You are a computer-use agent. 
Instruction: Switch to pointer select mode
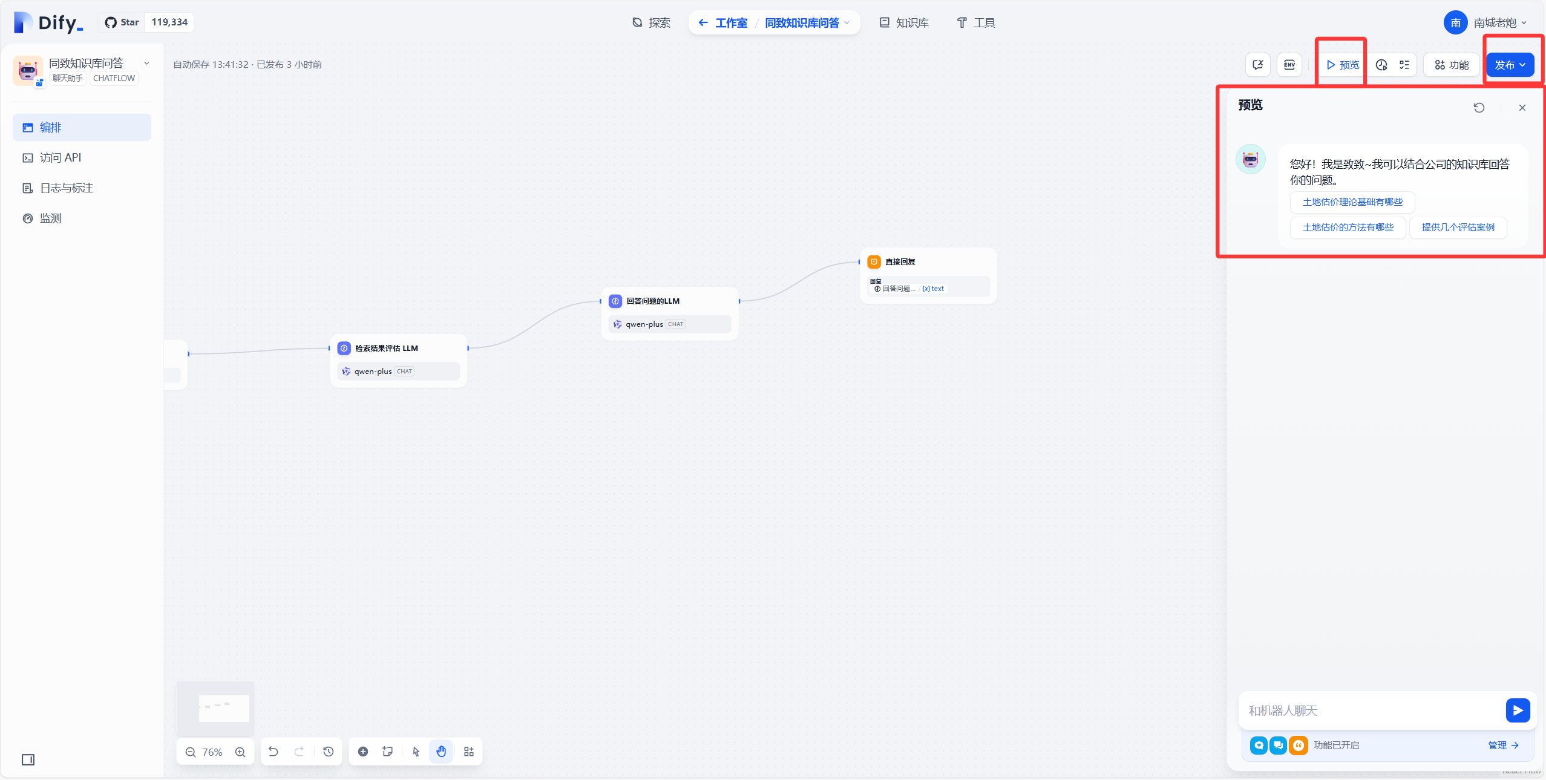pyautogui.click(x=416, y=752)
